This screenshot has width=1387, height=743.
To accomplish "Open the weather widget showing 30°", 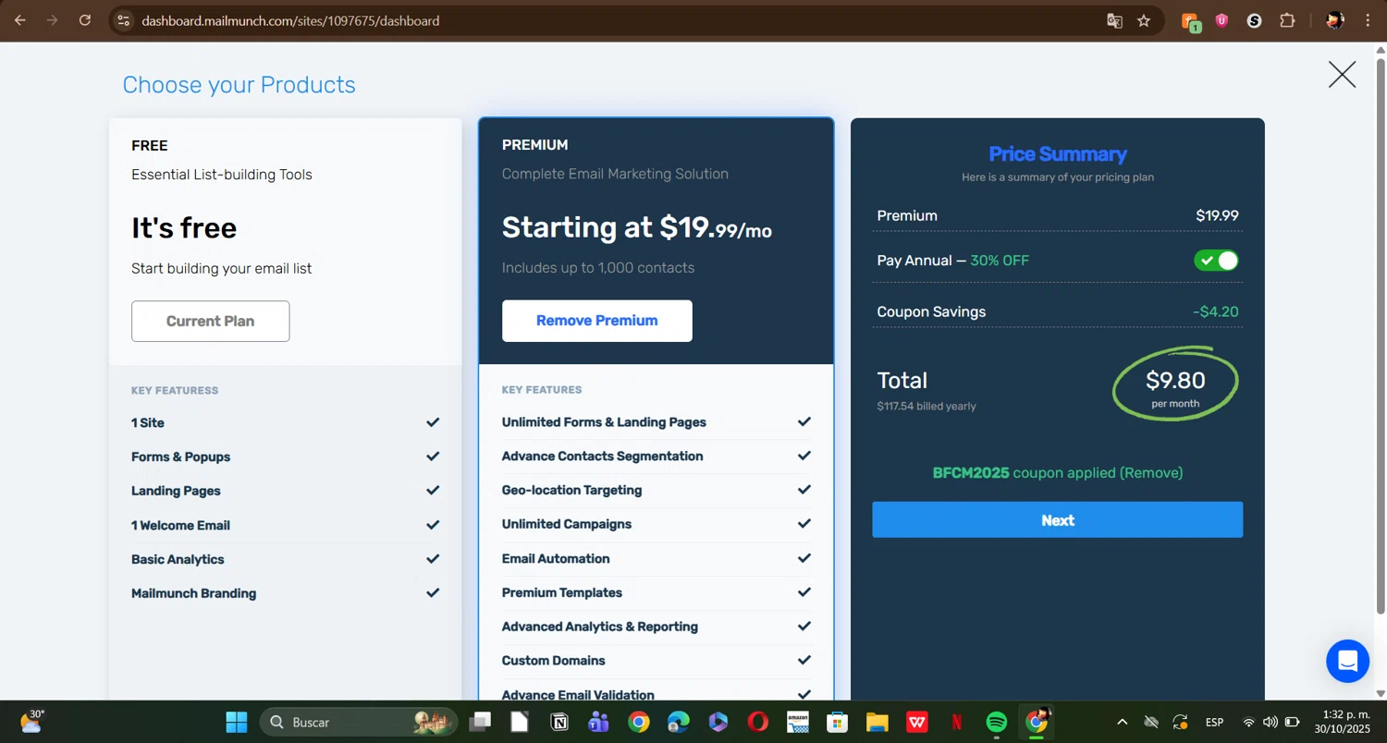I will point(32,721).
